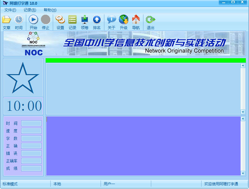Click down arrow of typing area scrollbar
This screenshot has width=249, height=189.
[243, 173]
